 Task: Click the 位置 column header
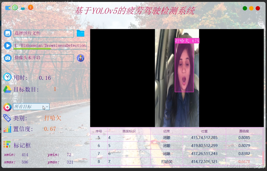click(204, 131)
